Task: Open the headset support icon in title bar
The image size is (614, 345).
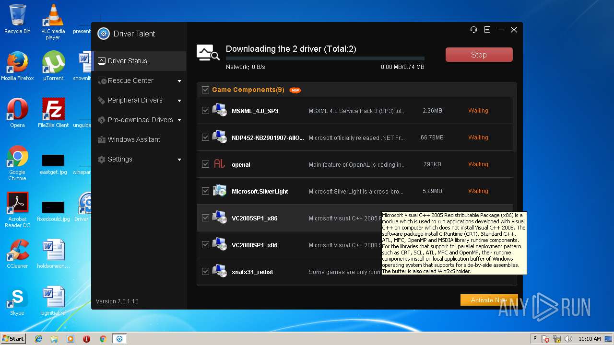Action: [474, 30]
